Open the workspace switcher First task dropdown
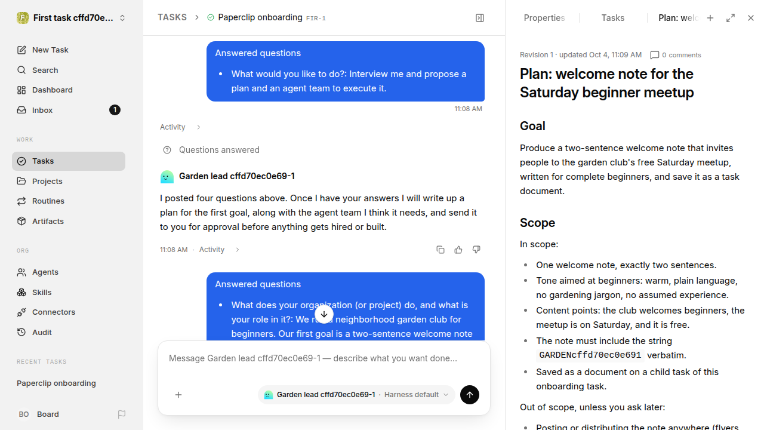Screen dimensions: 764x430 (x=72, y=18)
